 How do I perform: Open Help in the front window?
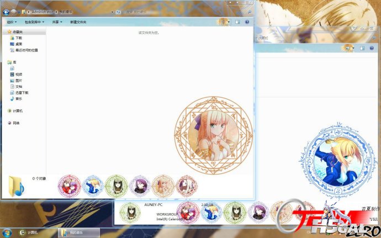pos(247,22)
